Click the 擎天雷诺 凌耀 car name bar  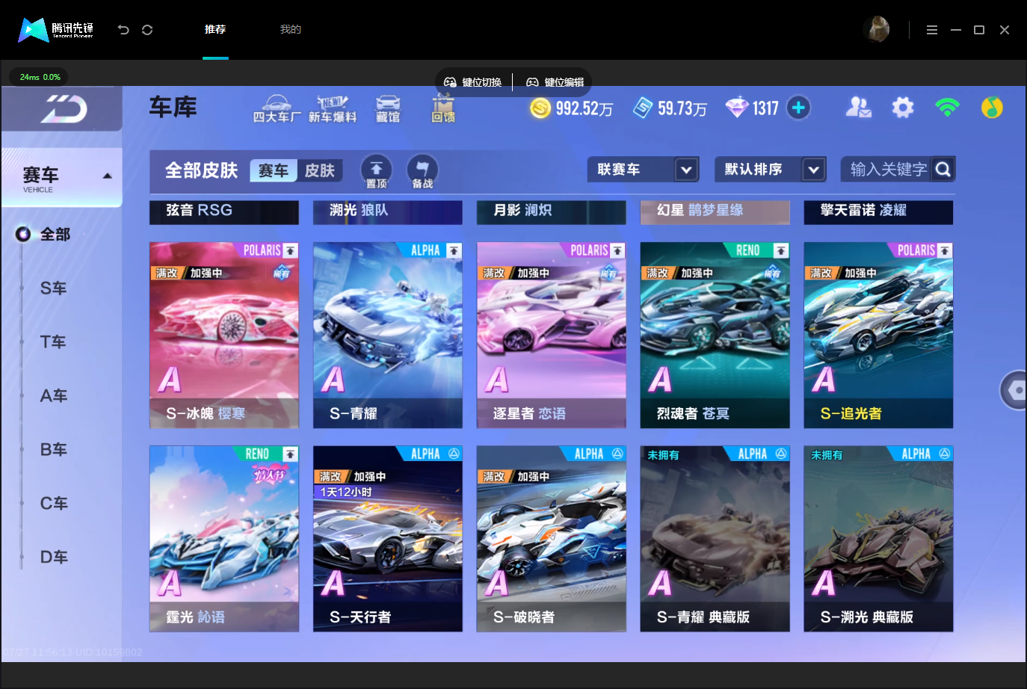click(x=878, y=211)
